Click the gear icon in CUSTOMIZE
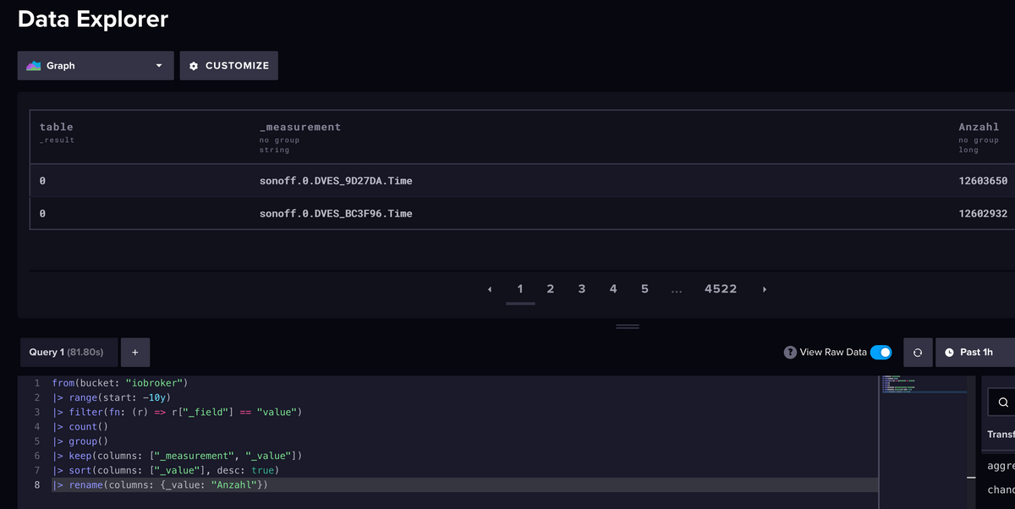1015x509 pixels. pyautogui.click(x=194, y=66)
